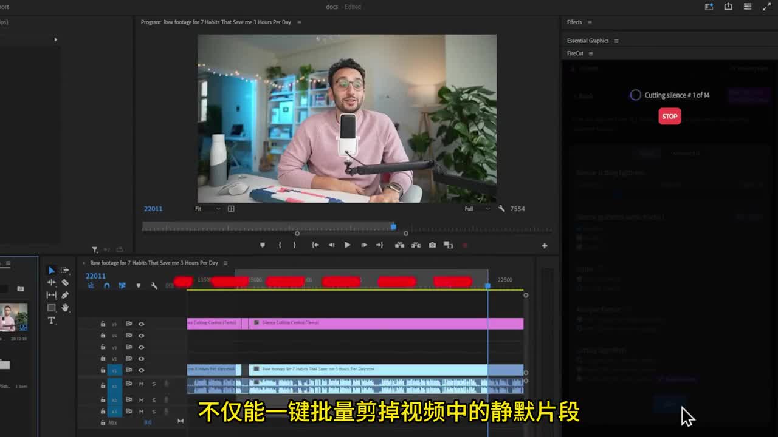Screen dimensions: 778x437
Task: Toggle the timeline Snap magnet icon
Action: tap(107, 286)
